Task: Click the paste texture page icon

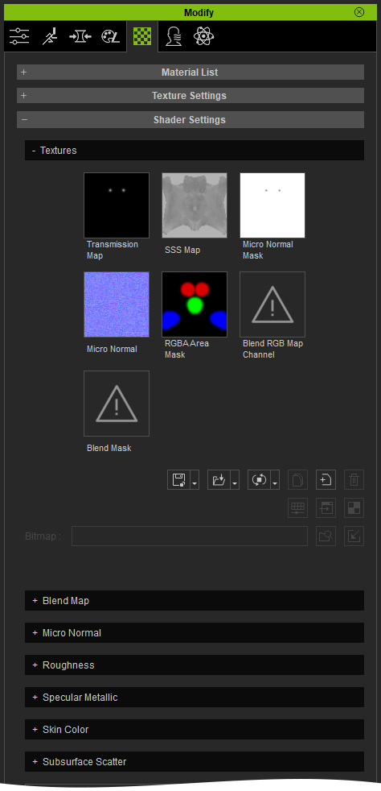Action: (326, 480)
